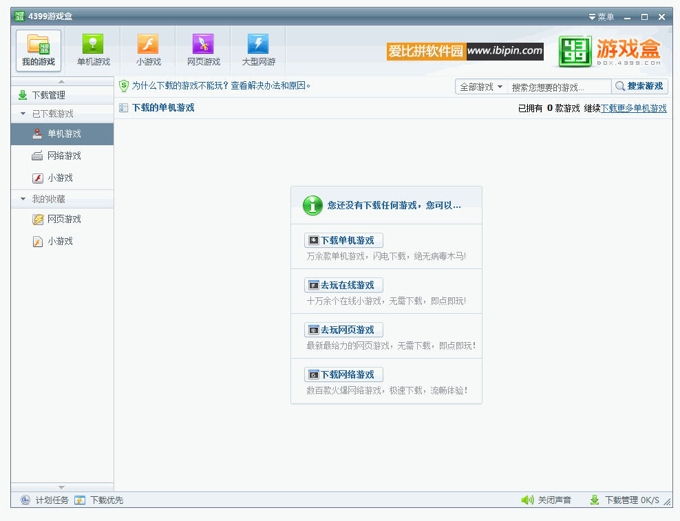Click the window resize grip corner

coord(668,502)
